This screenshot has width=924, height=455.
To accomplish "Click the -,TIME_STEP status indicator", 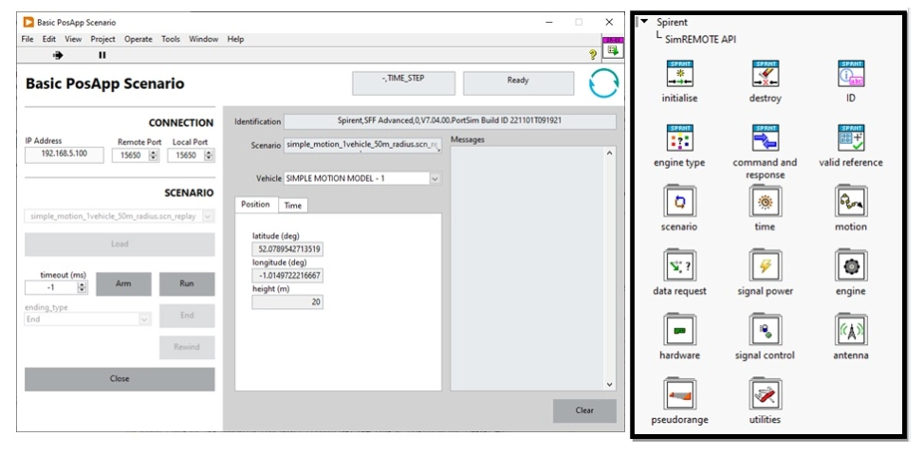I will pyautogui.click(x=404, y=83).
